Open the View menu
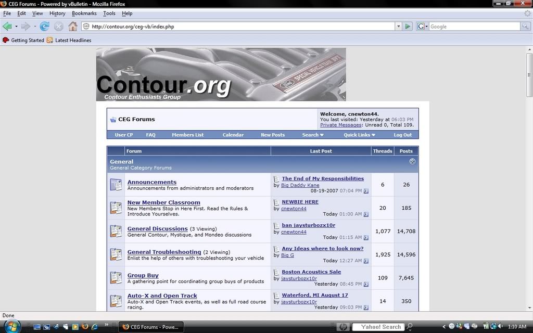Image resolution: width=533 pixels, height=333 pixels. [x=37, y=13]
